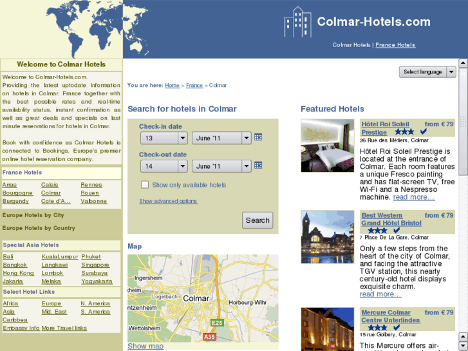
Task: Expand Europe Hotels by Country menu
Action: [39, 228]
